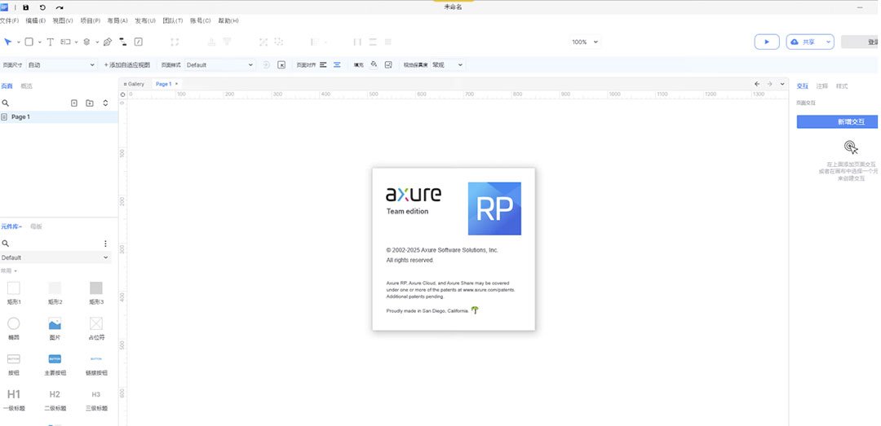Open selection tool mode dropdown arrow

click(18, 42)
